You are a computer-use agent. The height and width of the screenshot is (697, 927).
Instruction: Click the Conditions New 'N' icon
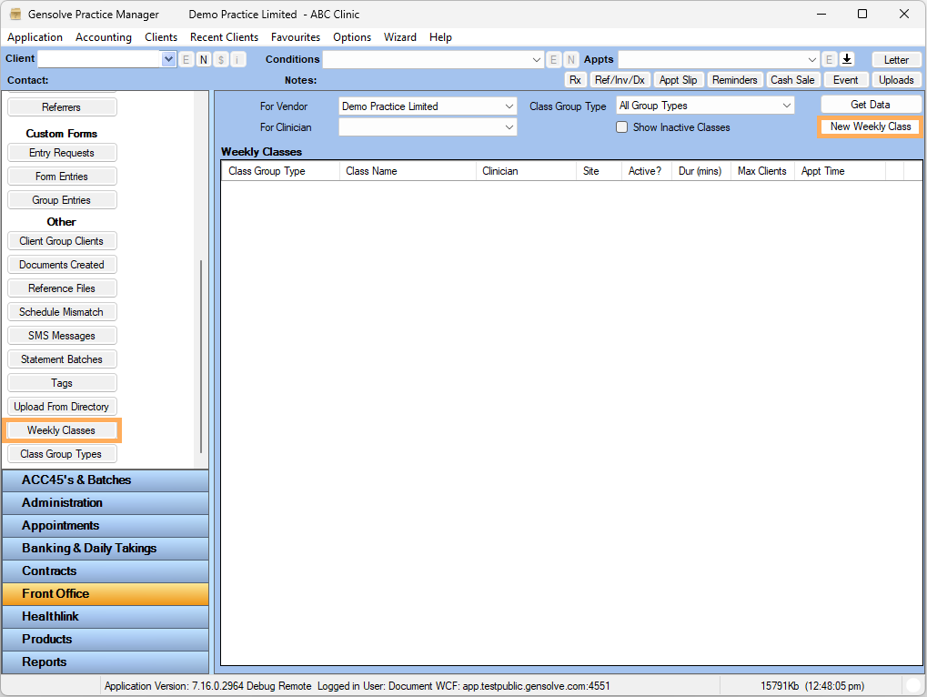pyautogui.click(x=571, y=59)
